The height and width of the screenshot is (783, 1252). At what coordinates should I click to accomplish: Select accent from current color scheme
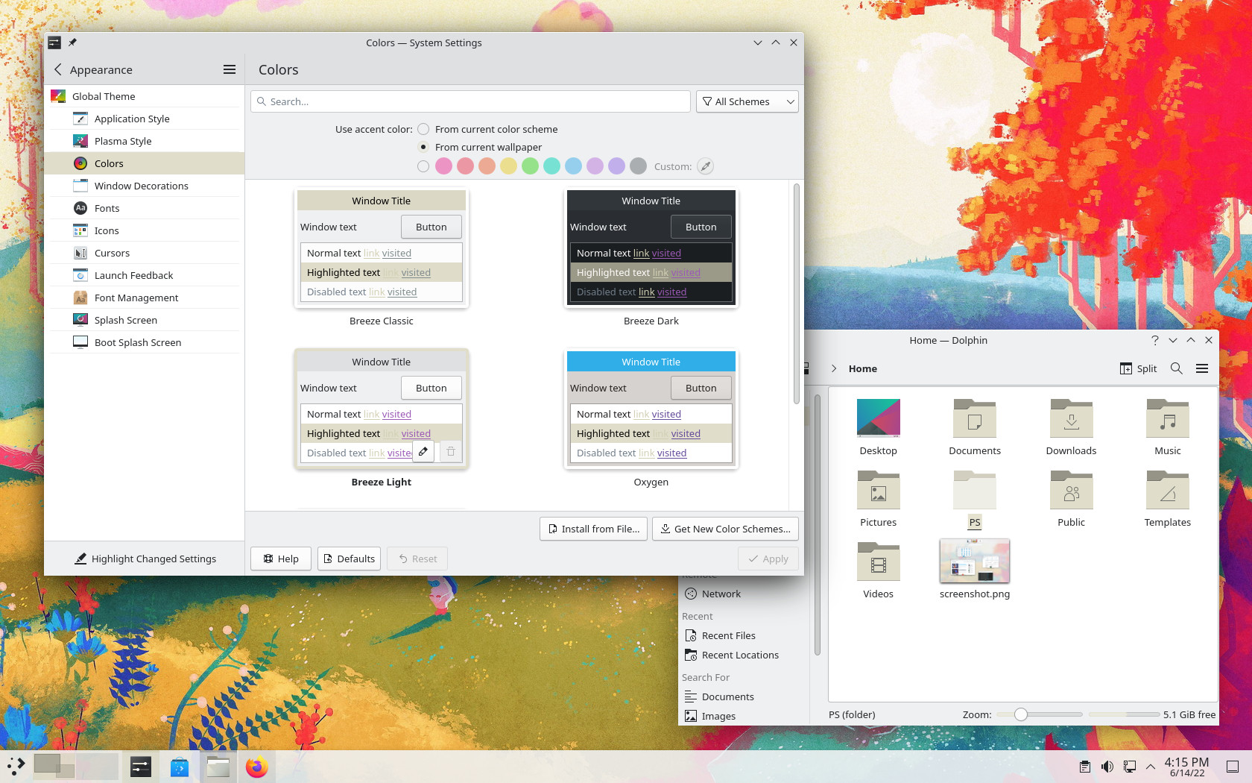(x=423, y=129)
